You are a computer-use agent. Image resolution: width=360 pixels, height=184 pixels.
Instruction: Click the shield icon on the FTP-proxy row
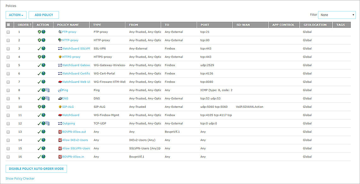[x=39, y=32]
